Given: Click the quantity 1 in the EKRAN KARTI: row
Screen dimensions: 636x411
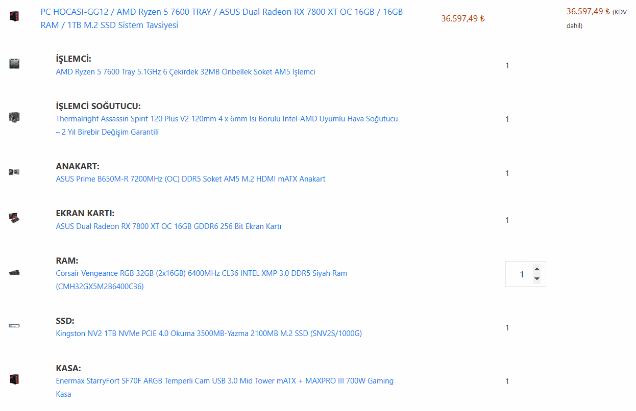Looking at the screenshot, I should point(507,220).
